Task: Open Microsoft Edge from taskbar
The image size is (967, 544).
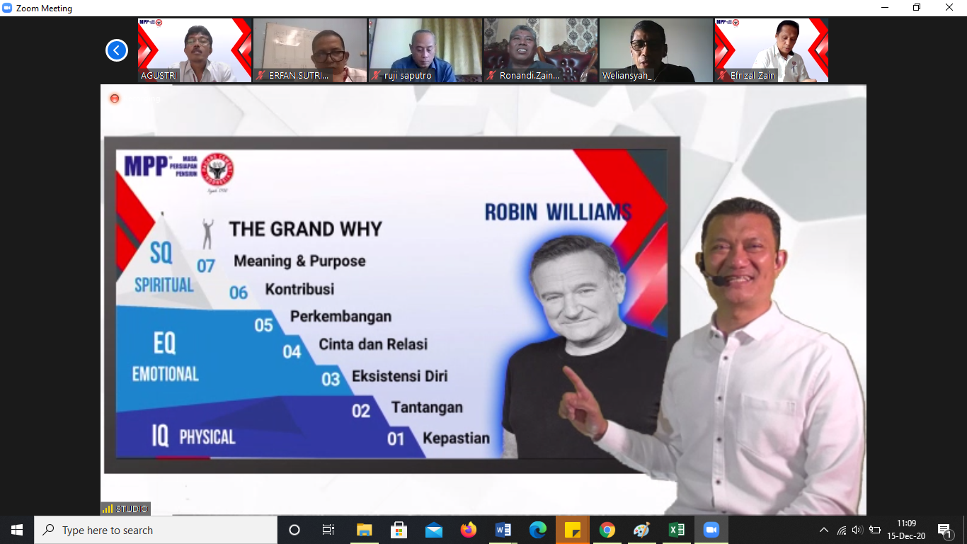Action: [538, 530]
